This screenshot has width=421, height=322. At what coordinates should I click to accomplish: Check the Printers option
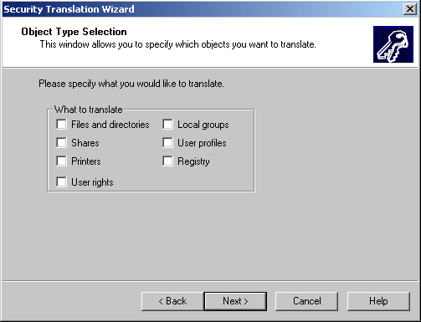(x=61, y=161)
